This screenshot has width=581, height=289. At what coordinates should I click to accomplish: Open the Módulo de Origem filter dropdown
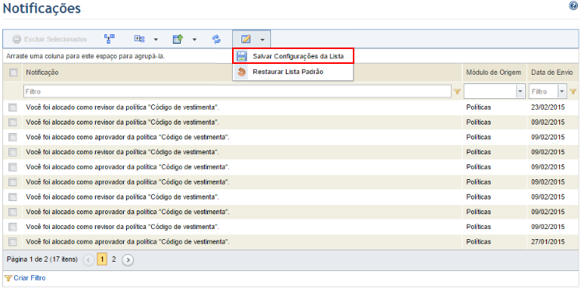click(x=520, y=91)
